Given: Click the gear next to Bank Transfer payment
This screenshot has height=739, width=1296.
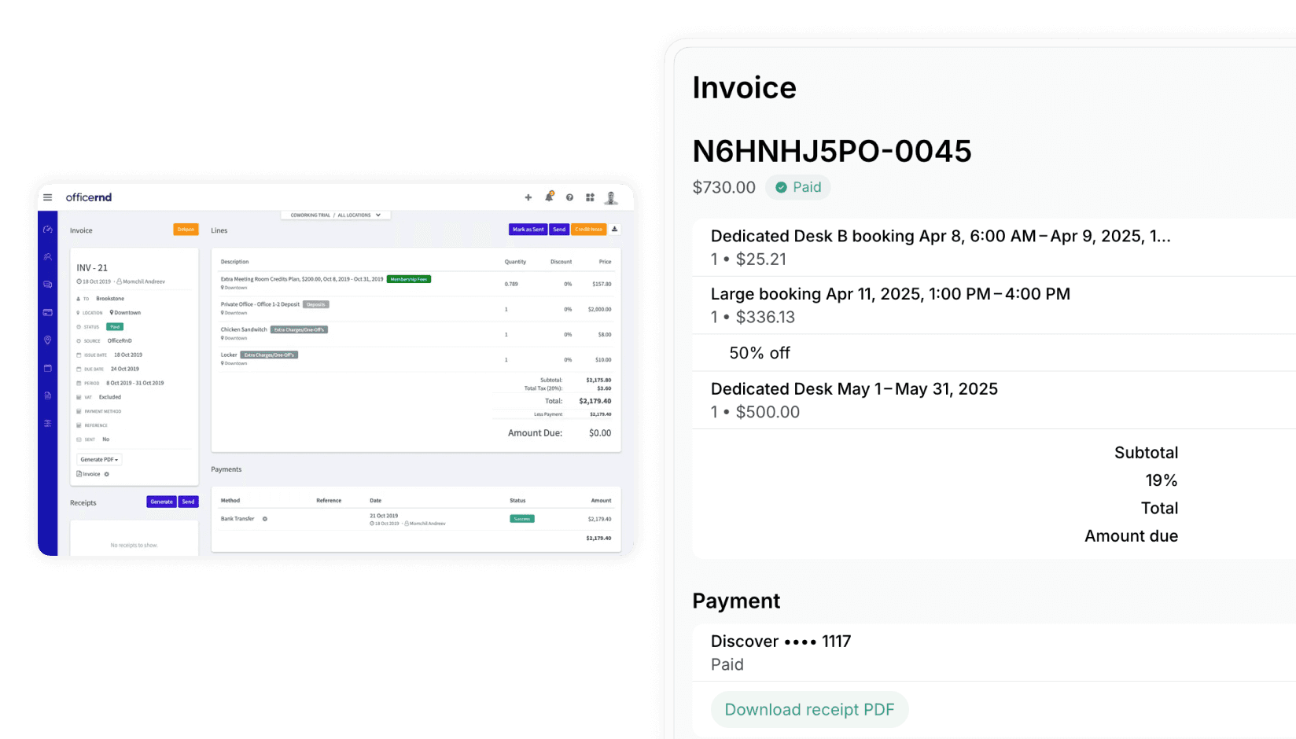Looking at the screenshot, I should click(266, 518).
